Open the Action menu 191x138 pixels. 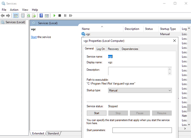[14, 10]
